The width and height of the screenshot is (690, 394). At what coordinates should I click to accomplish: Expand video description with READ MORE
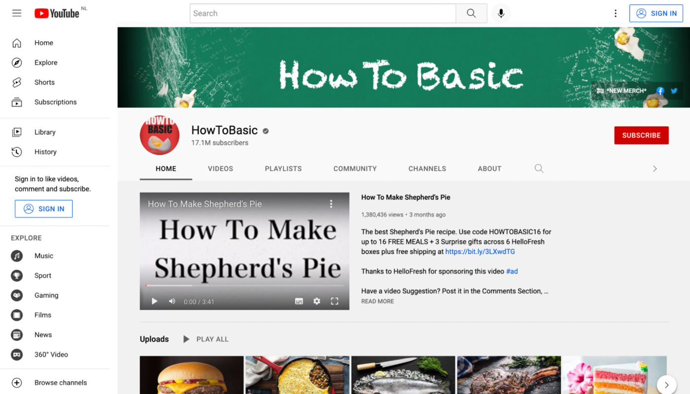(378, 301)
